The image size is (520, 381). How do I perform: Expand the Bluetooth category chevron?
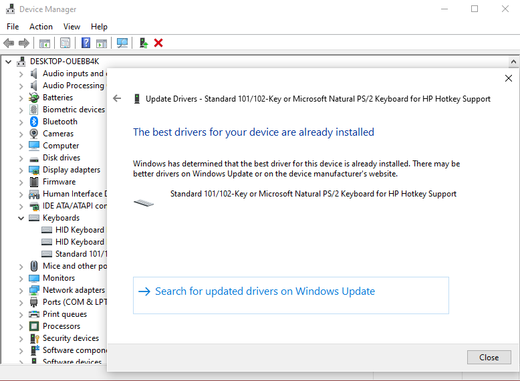point(21,122)
